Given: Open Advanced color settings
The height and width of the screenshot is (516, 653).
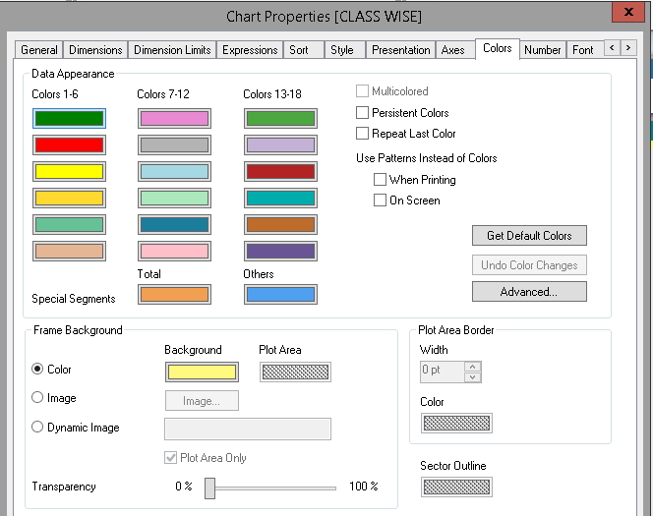Looking at the screenshot, I should (x=529, y=292).
